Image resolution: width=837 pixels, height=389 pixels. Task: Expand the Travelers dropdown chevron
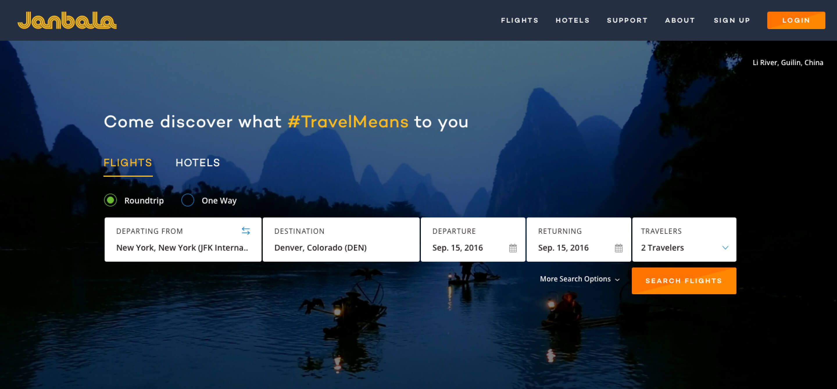pos(725,248)
